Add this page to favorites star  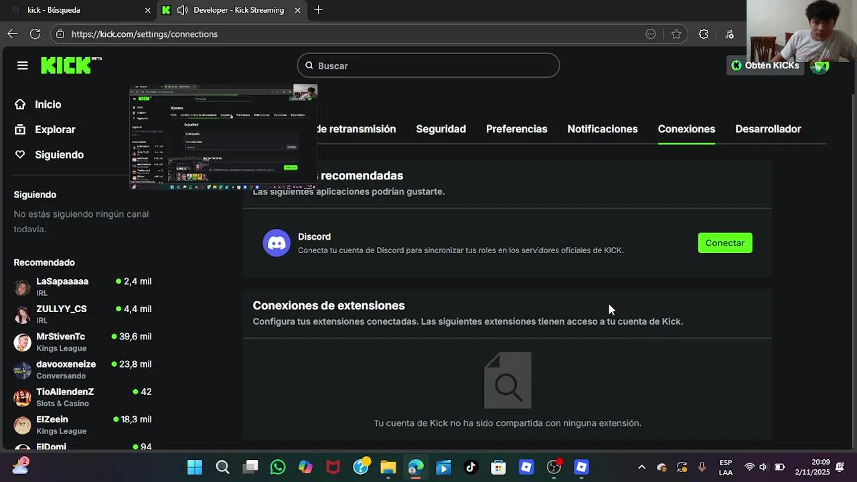pos(676,34)
